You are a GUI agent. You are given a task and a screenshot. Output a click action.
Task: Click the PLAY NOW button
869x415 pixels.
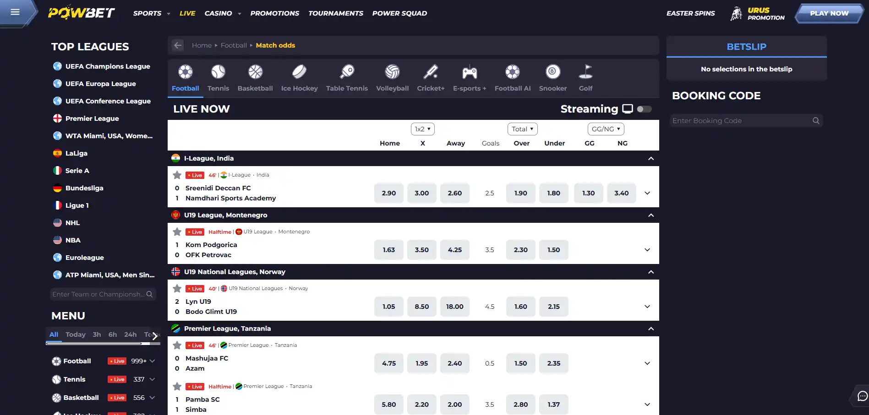coord(829,13)
